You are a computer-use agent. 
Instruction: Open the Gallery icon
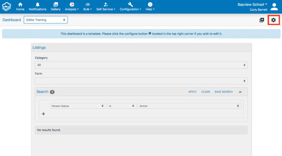[56, 7]
